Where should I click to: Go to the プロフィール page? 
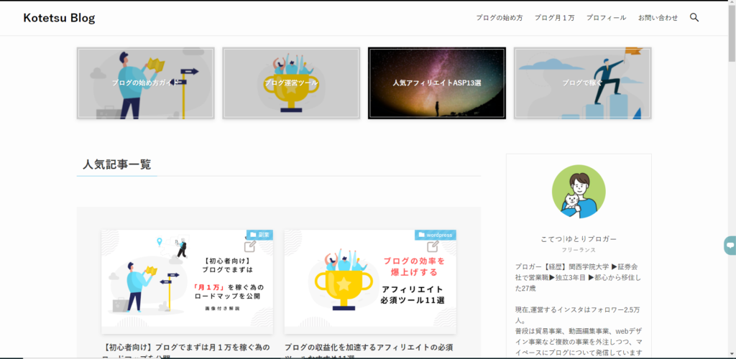(606, 18)
